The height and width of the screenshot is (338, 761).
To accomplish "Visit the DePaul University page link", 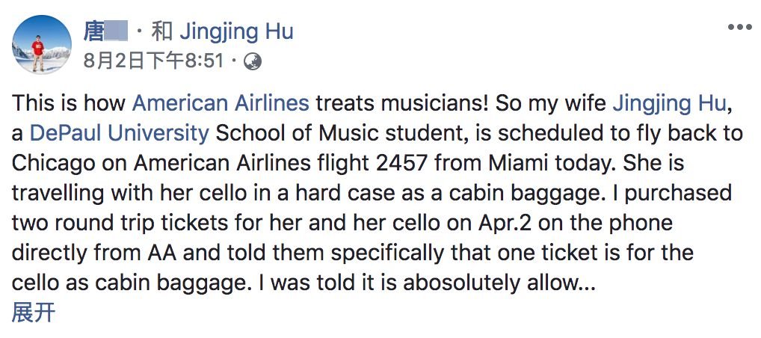I will (119, 133).
